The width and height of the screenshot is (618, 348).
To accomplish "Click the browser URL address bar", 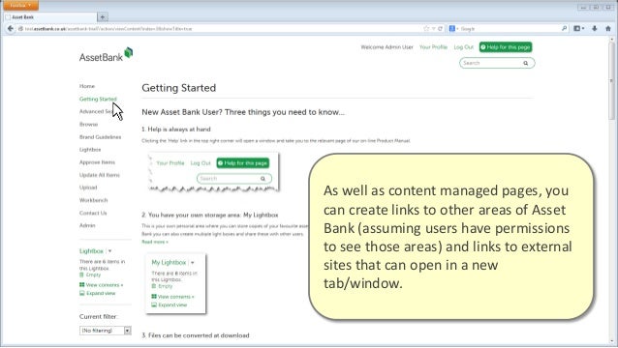I will [221, 29].
